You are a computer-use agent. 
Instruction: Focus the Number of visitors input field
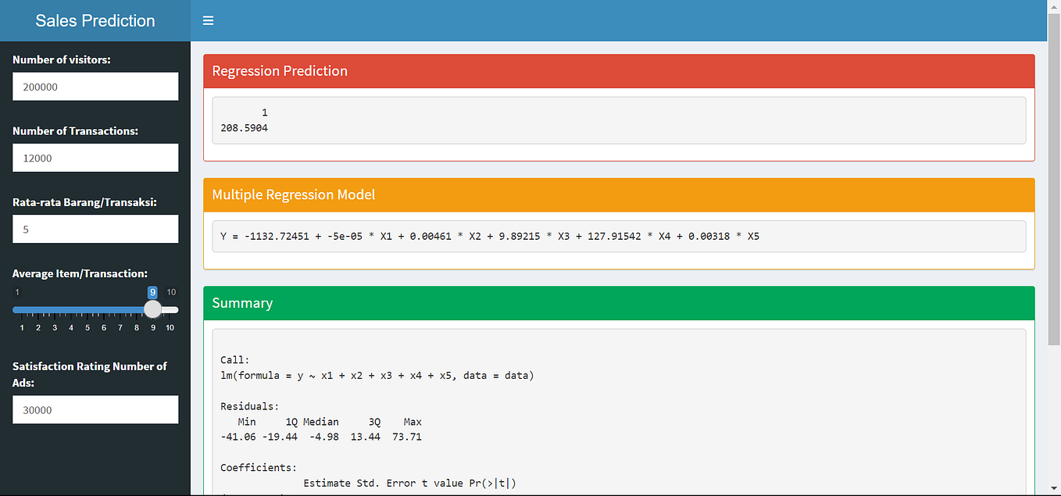pyautogui.click(x=95, y=86)
